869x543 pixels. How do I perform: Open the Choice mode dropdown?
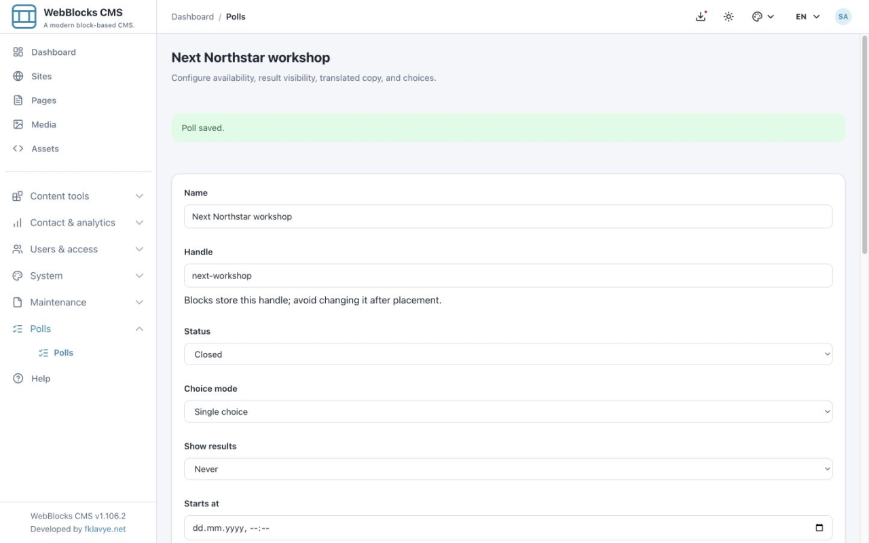508,411
